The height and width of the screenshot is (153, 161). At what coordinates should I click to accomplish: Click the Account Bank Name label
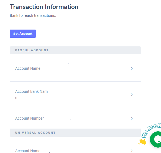click(31, 94)
